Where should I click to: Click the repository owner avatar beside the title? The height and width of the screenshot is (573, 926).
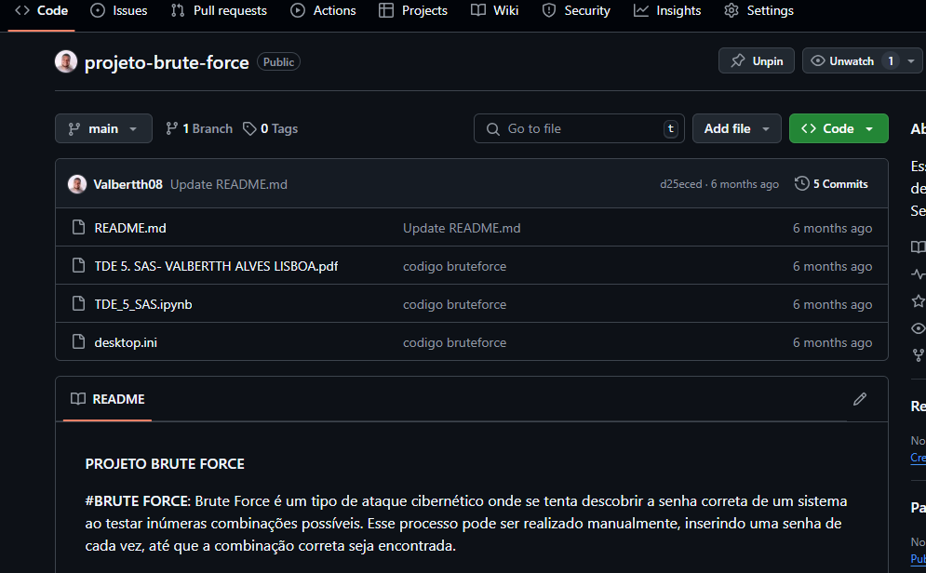(x=66, y=62)
